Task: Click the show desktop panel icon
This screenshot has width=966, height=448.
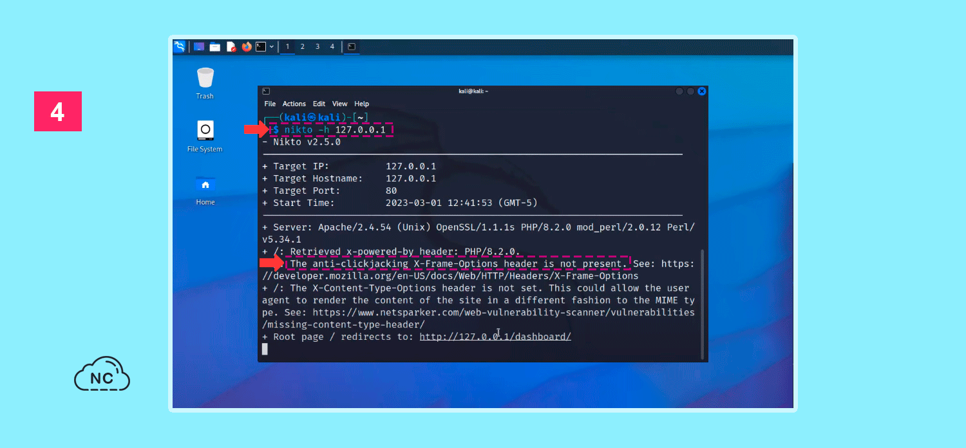Action: pos(199,46)
